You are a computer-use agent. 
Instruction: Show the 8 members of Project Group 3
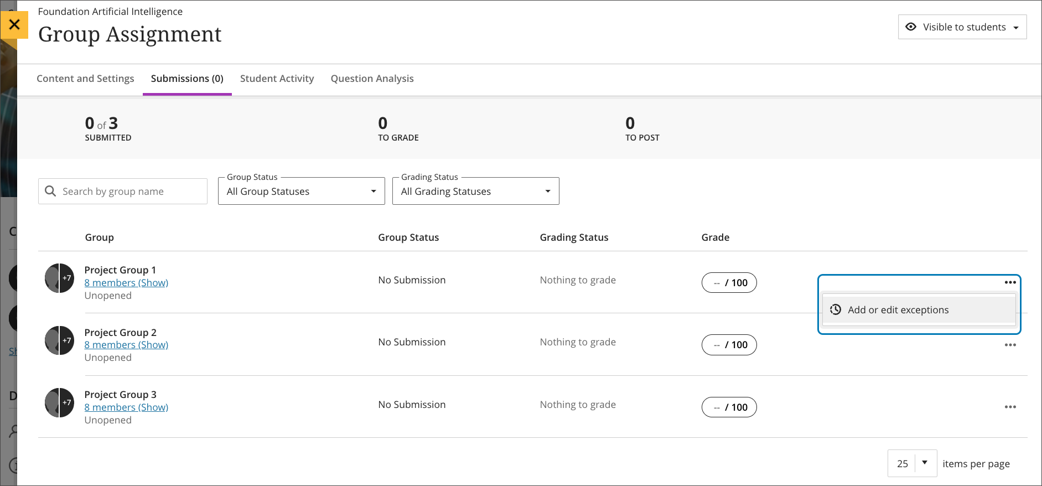pos(126,407)
